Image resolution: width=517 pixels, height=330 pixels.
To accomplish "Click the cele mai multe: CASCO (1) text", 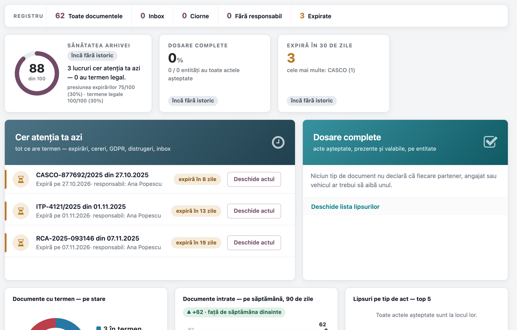I will pyautogui.click(x=321, y=70).
